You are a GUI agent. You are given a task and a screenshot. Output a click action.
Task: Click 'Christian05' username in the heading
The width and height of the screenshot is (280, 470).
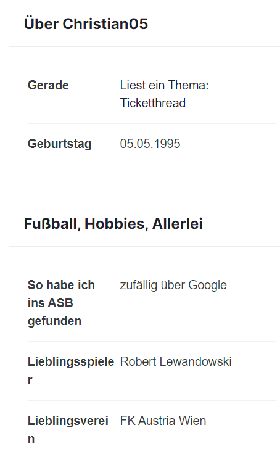[x=105, y=23]
